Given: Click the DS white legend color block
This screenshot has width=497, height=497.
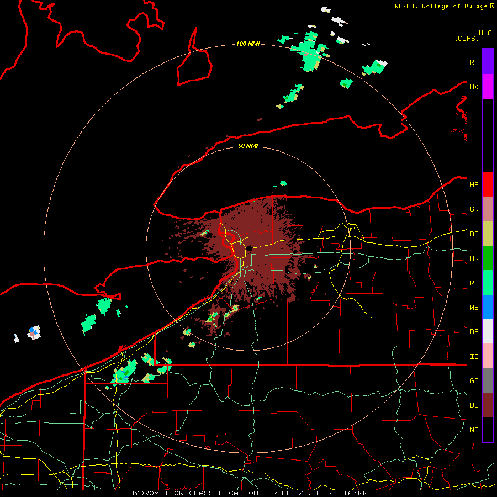Looking at the screenshot, I should pos(488,331).
